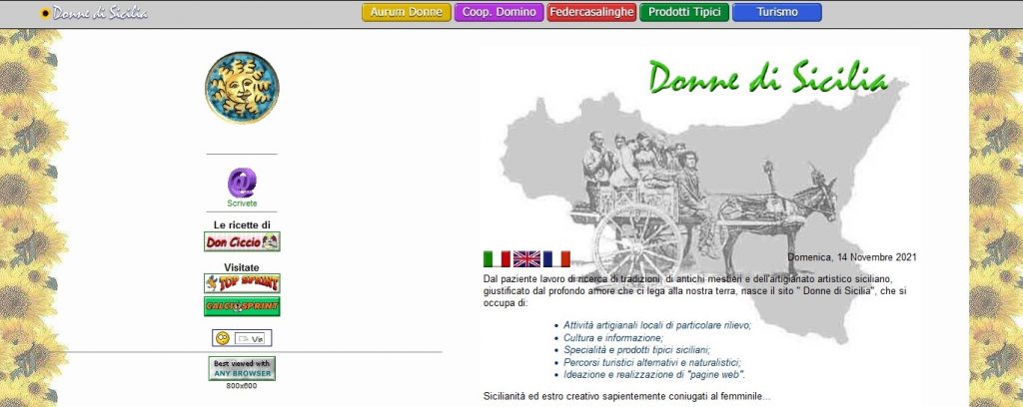Click the sun face emblem logo
This screenshot has width=1023, height=407.
[x=242, y=91]
